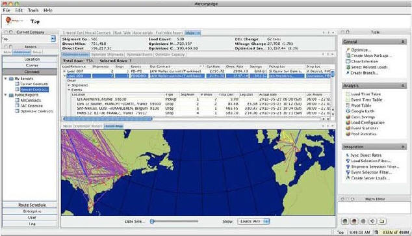Image resolution: width=412 pixels, height=236 pixels.
Task: Click the Date Selection slider handle
Action: 152,221
